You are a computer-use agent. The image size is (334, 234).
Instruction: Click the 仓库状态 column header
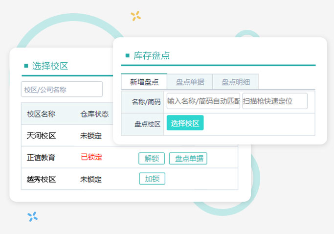(x=94, y=114)
